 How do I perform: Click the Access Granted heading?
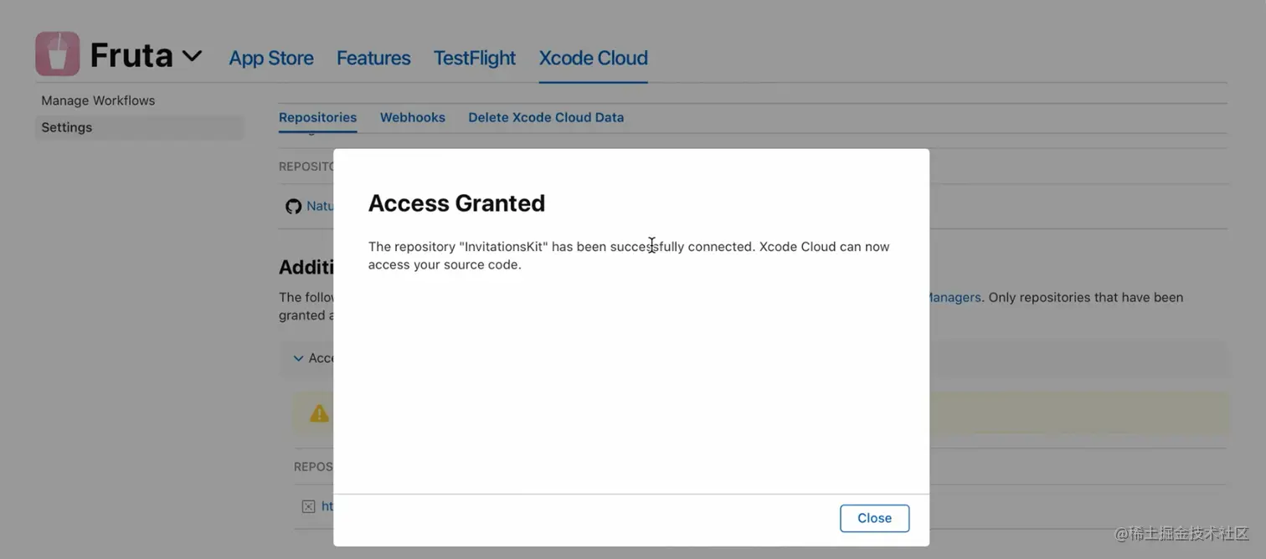[456, 203]
